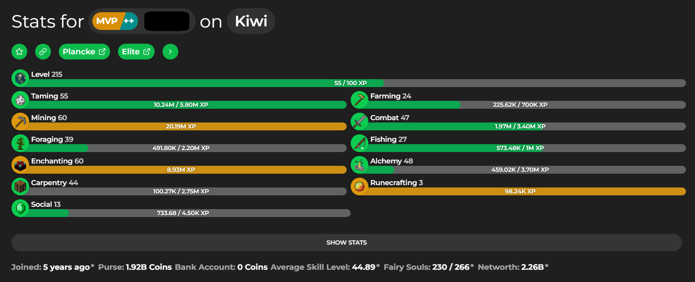The height and width of the screenshot is (282, 695).
Task: Expand more links with chevron arrow
Action: click(x=170, y=52)
